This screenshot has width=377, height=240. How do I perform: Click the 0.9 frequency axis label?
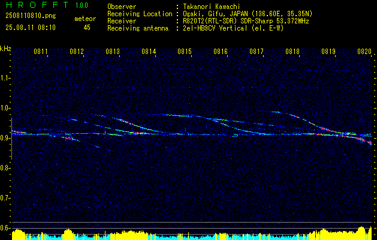[x=5, y=138]
